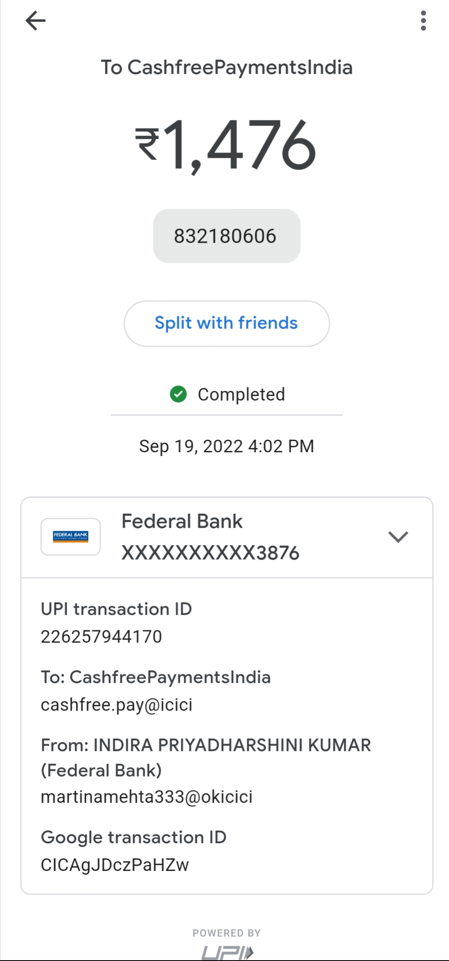Tap the Sep 19, 2022 4:02 PM timestamp
Image resolution: width=449 pixels, height=961 pixels.
227,446
